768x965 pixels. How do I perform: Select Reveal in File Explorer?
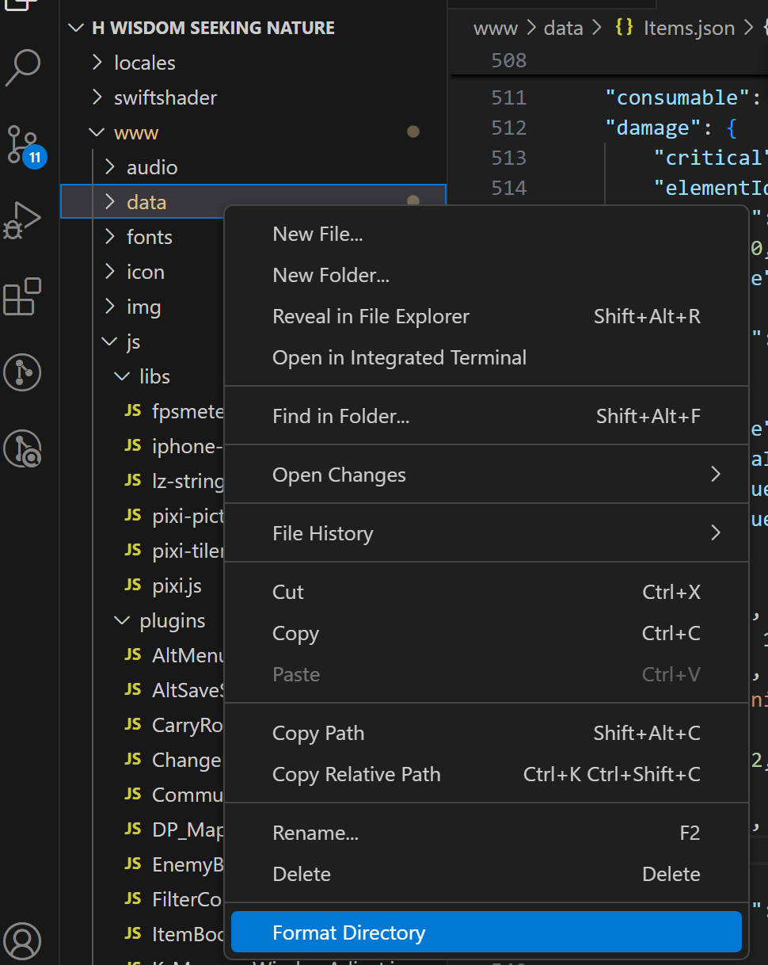tap(486, 316)
